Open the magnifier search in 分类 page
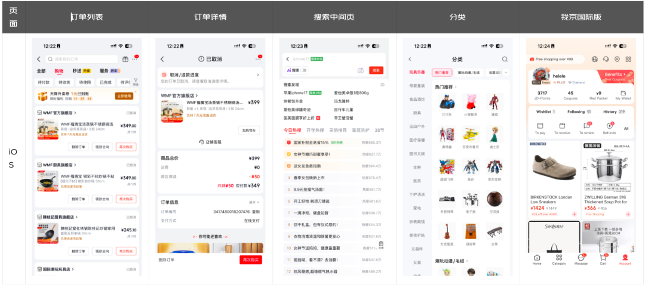The image size is (645, 285). pos(505,59)
